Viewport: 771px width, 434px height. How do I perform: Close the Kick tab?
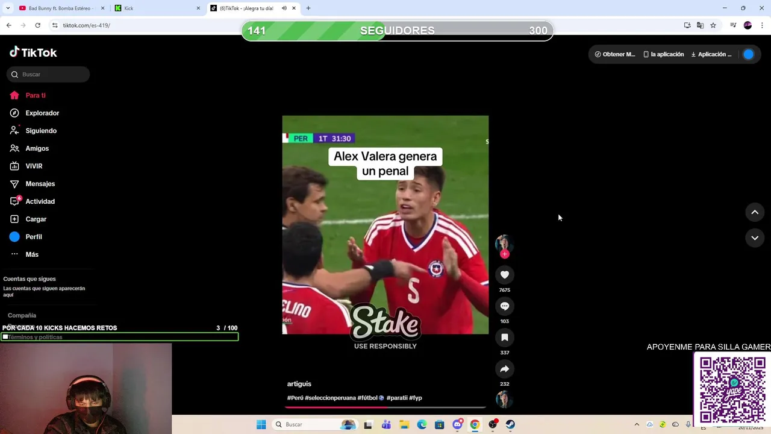(198, 8)
